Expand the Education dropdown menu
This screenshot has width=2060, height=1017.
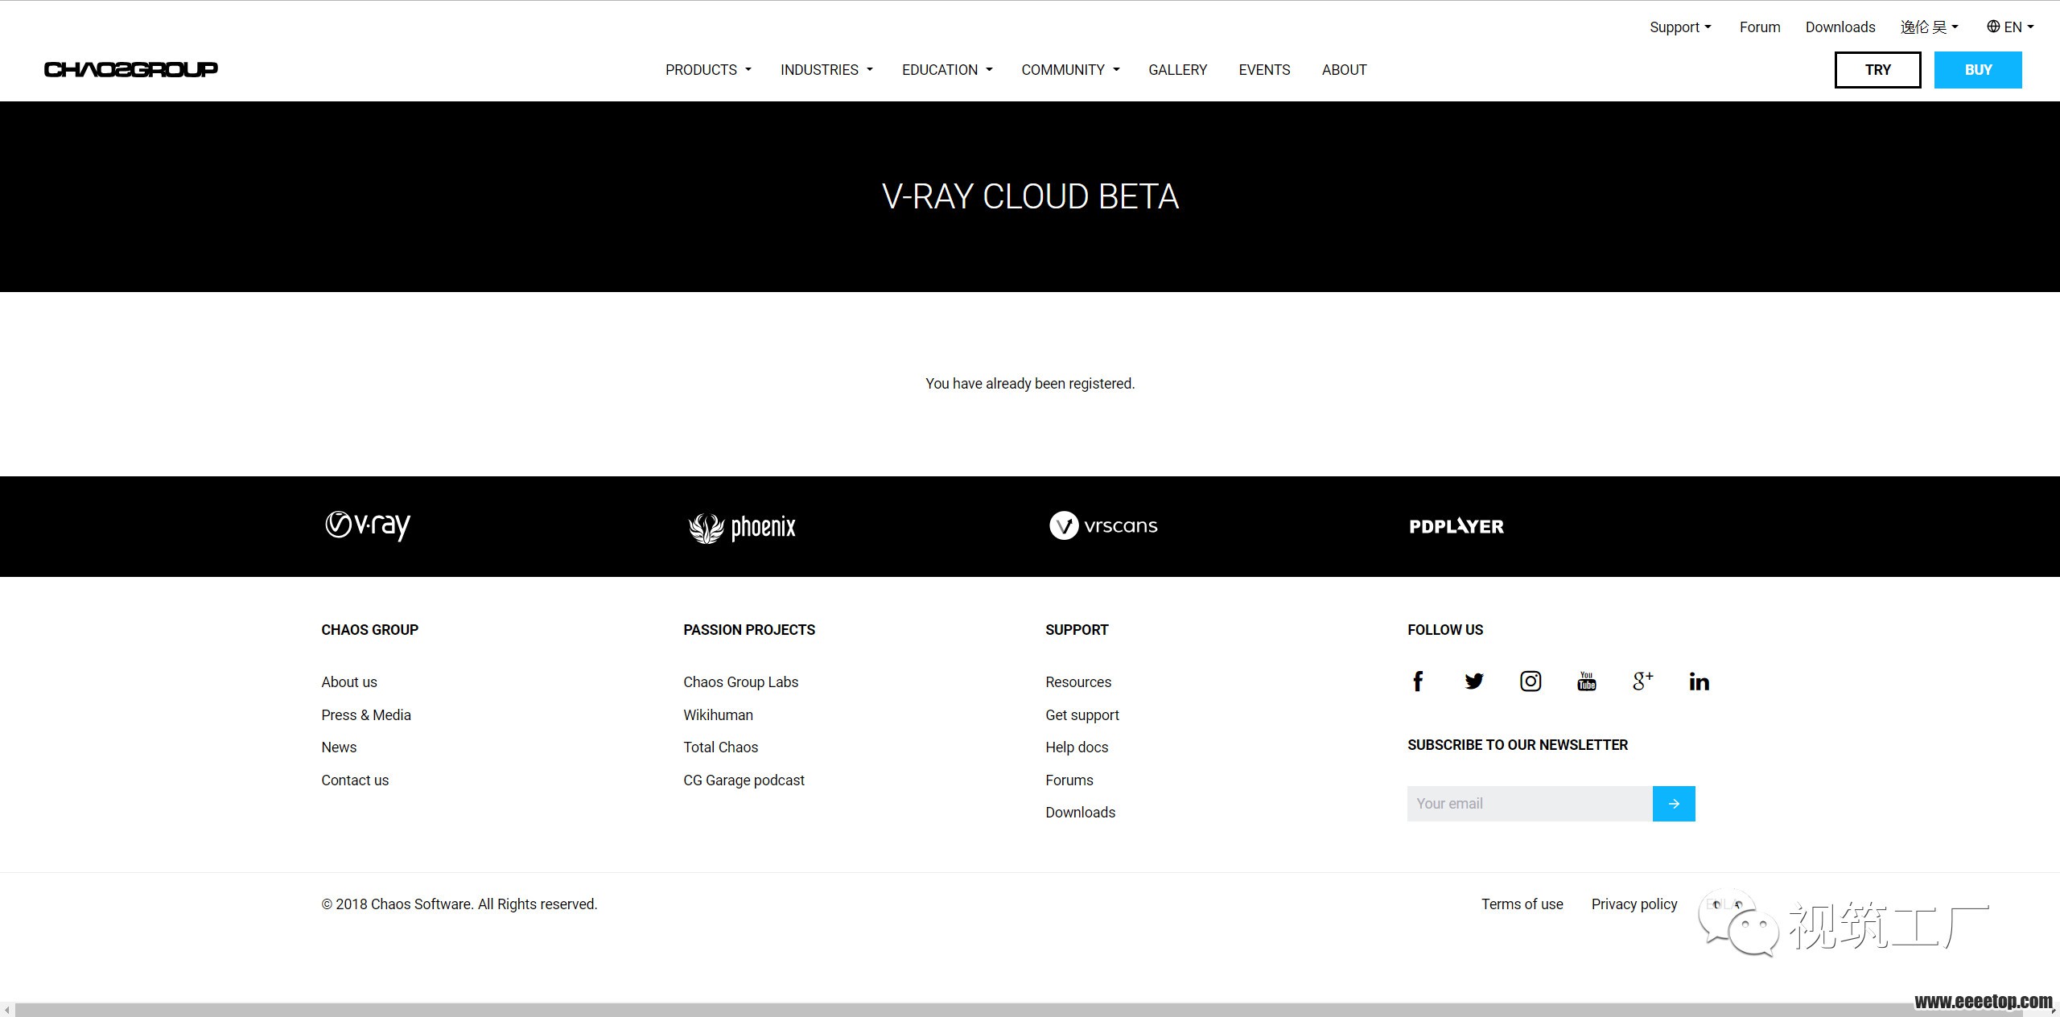click(947, 70)
